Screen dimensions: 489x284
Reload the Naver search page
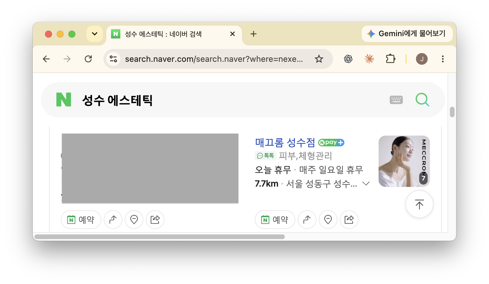(x=88, y=59)
